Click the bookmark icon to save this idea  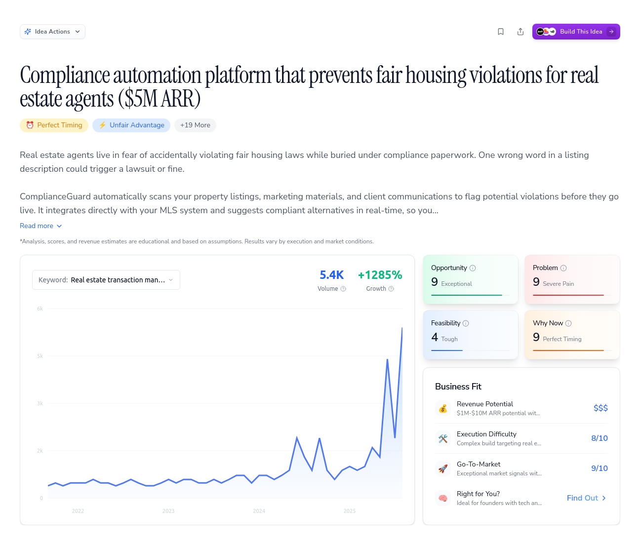click(501, 31)
